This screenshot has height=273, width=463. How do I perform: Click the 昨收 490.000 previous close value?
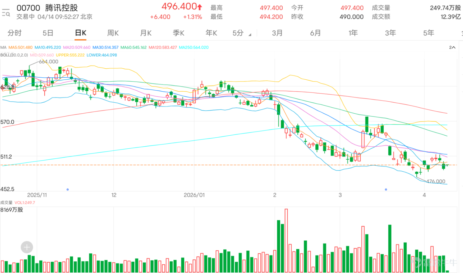(x=351, y=17)
